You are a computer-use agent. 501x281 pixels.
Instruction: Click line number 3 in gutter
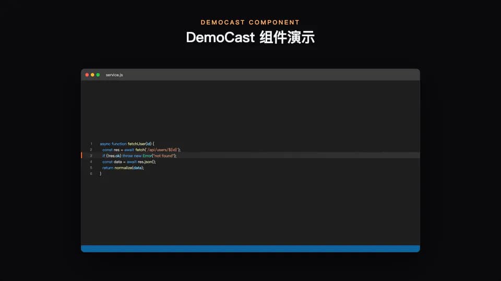pos(91,156)
